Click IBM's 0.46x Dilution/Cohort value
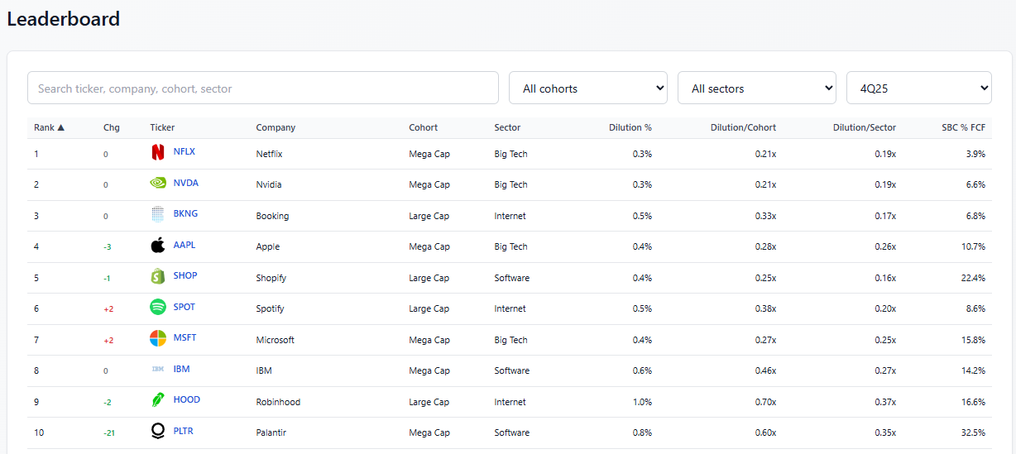 tap(766, 370)
